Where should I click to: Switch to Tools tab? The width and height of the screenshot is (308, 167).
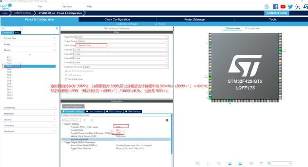[273, 19]
